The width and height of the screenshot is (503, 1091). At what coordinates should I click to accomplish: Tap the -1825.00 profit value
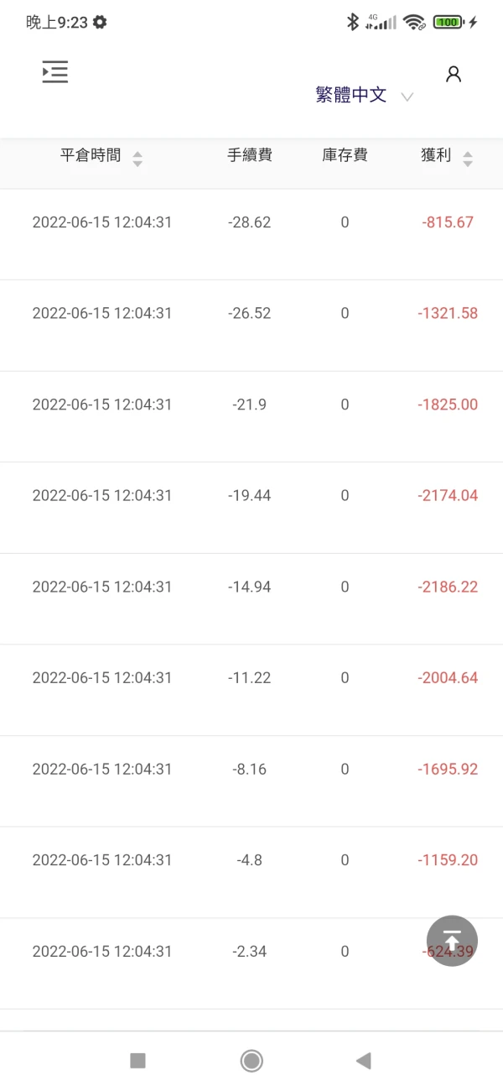click(x=448, y=405)
